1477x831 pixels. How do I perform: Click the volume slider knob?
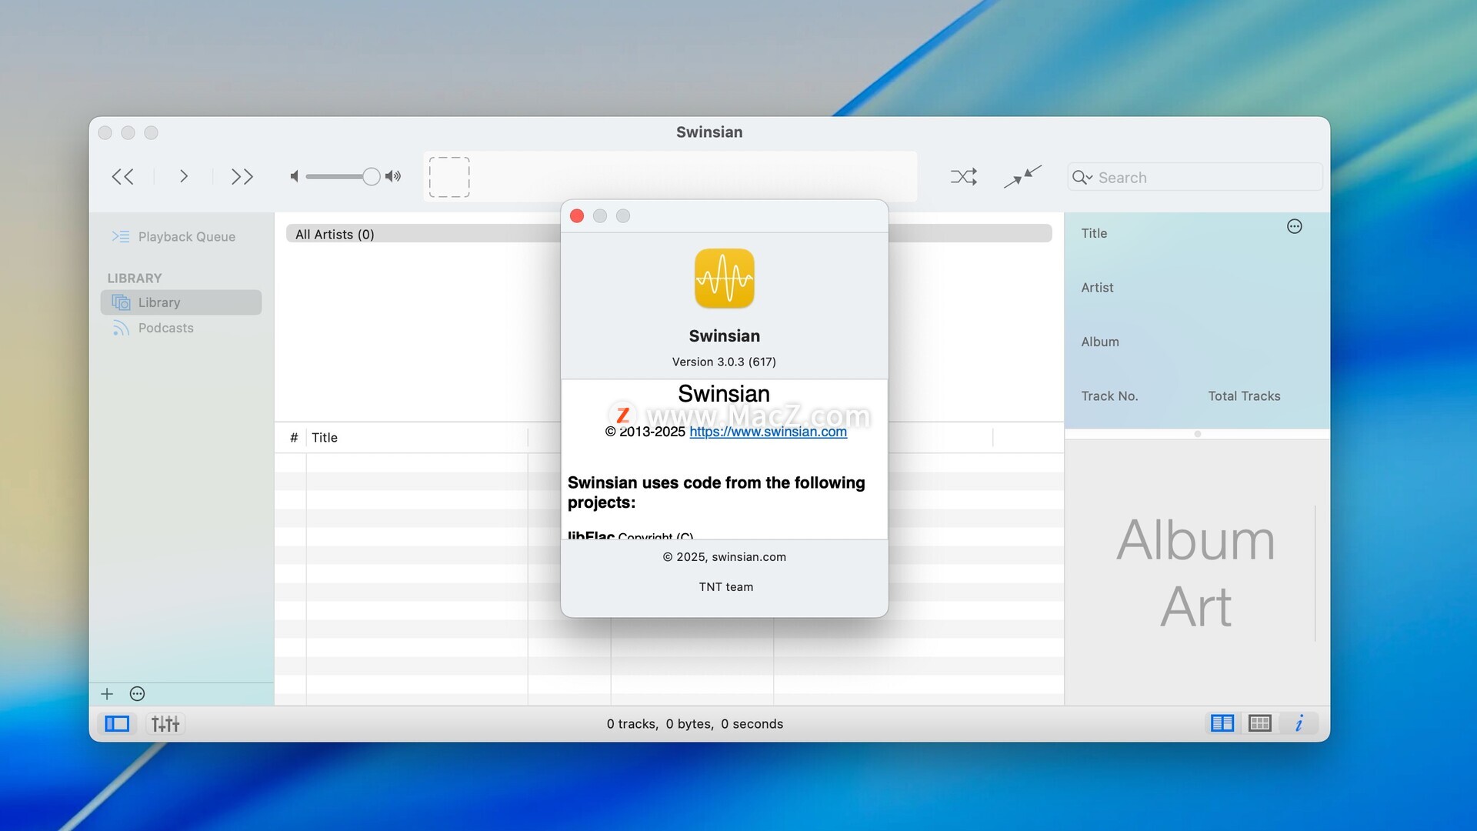[x=371, y=177]
